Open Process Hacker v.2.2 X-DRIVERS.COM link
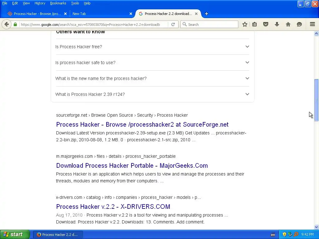 [113, 207]
